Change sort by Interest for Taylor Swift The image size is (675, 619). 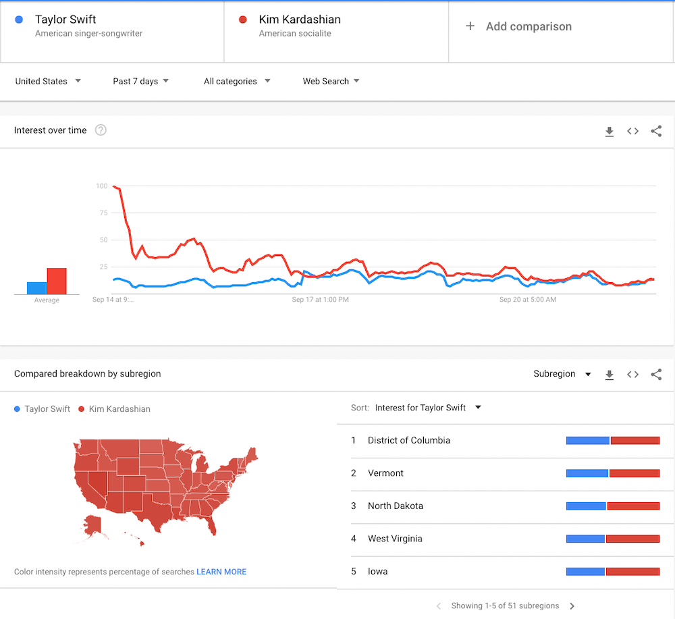coord(427,408)
